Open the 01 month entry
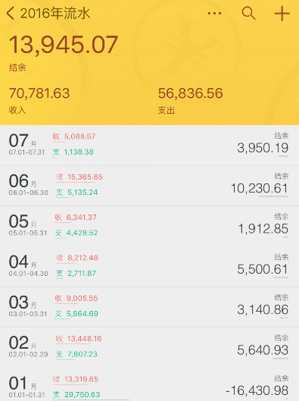The image size is (299, 401). (x=149, y=384)
